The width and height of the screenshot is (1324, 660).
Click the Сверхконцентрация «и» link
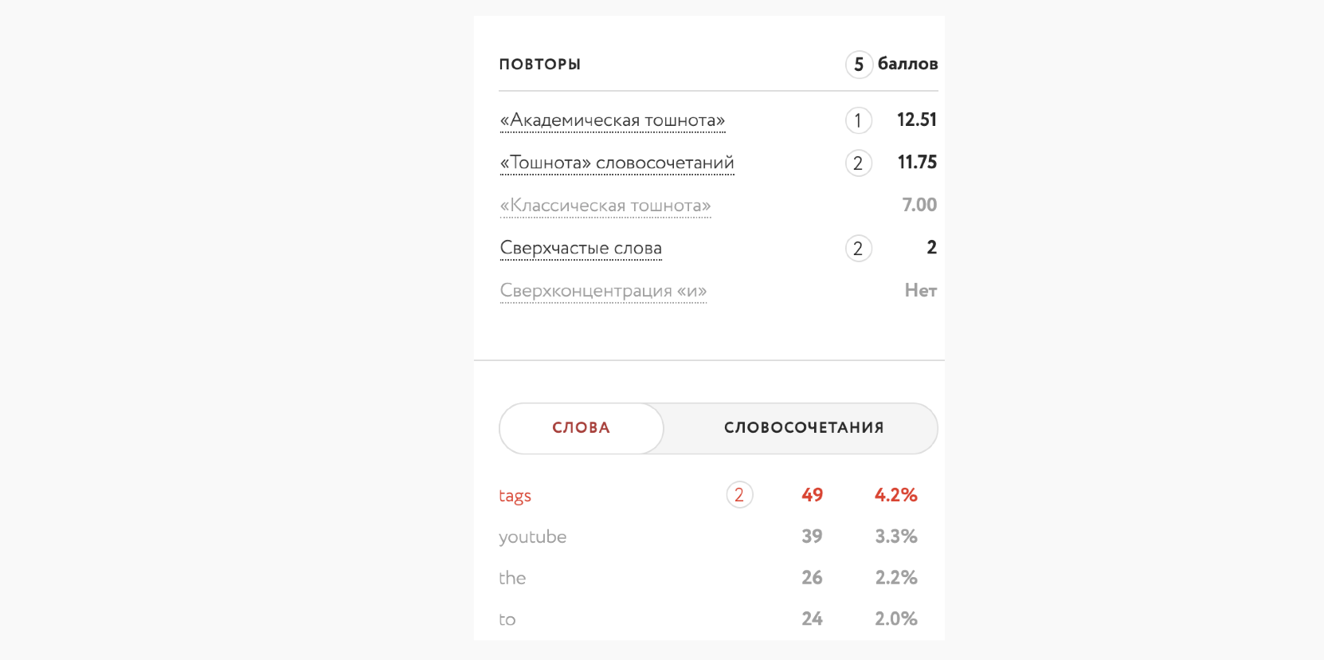tap(603, 291)
